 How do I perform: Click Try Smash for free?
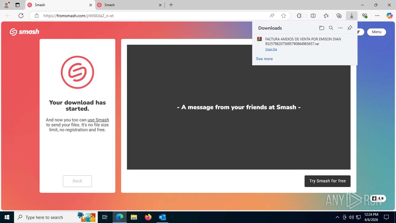[x=328, y=181]
